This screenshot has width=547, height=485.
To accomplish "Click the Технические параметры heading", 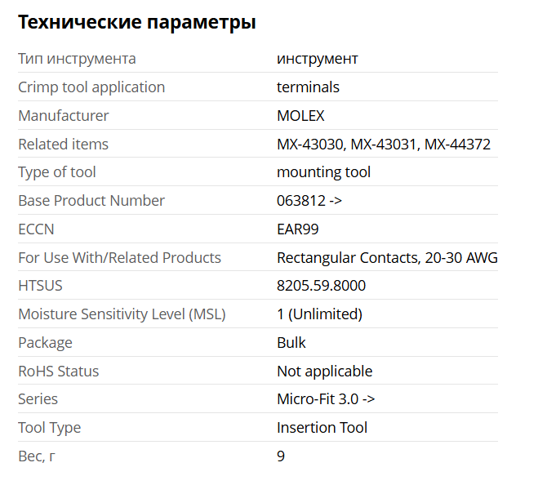I will pos(137,22).
